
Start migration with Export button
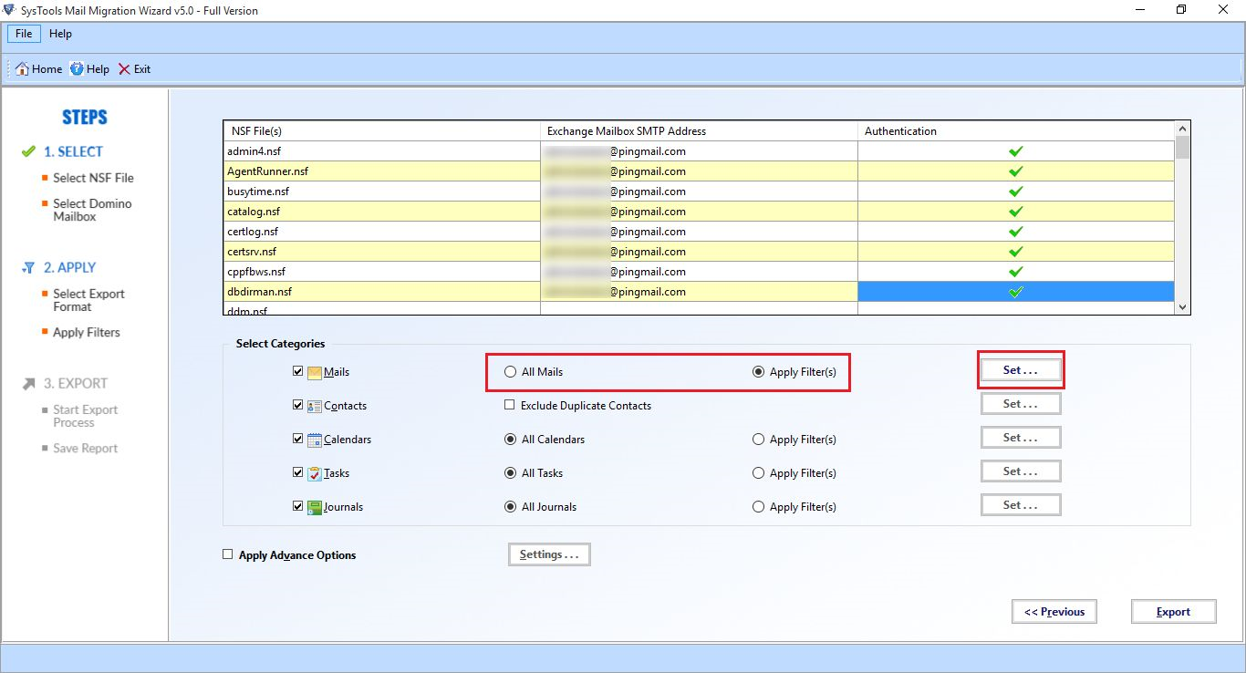pos(1173,612)
